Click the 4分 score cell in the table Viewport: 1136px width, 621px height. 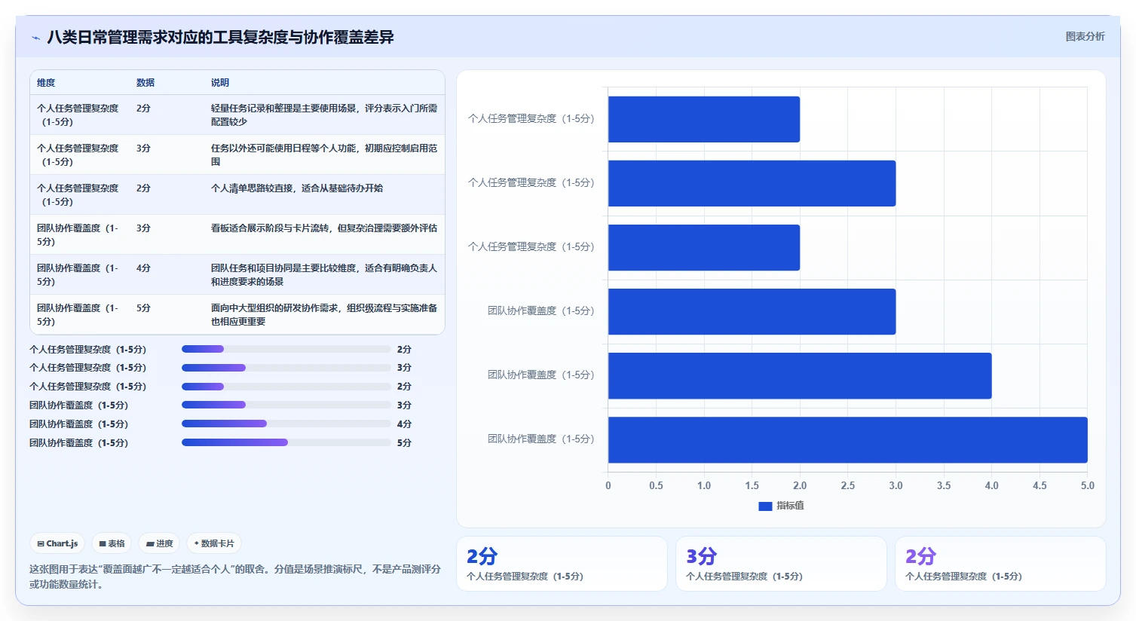[x=143, y=268]
